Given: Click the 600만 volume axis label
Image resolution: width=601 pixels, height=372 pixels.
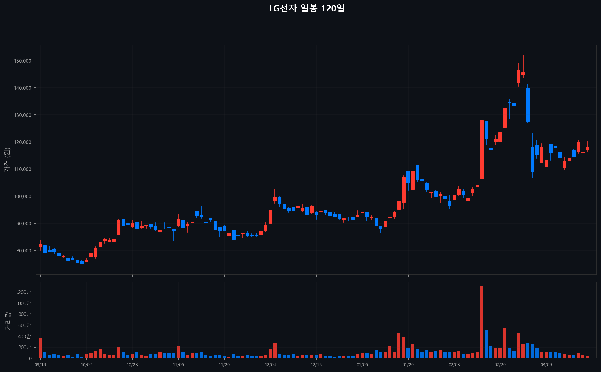Looking at the screenshot, I should [24, 325].
